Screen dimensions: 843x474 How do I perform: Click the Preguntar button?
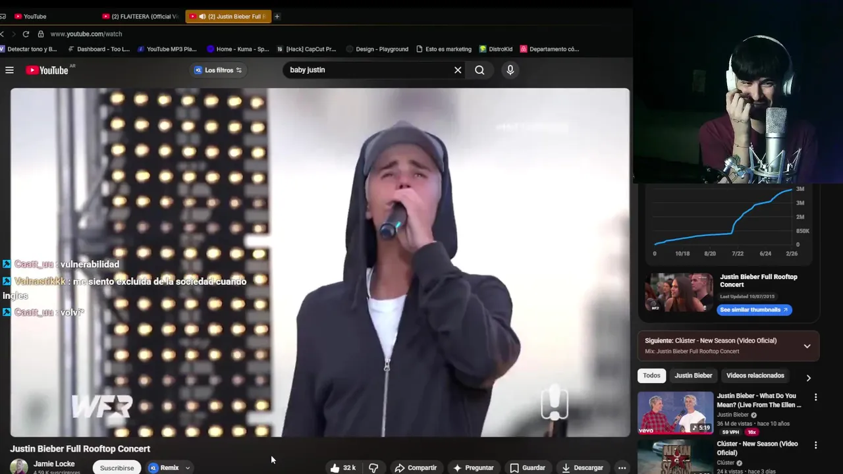473,468
